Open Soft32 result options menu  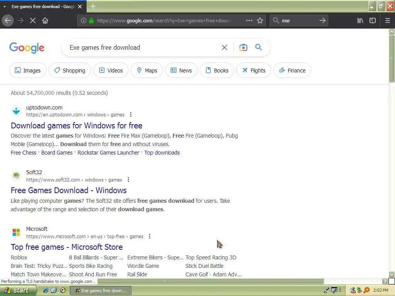pyautogui.click(x=128, y=180)
